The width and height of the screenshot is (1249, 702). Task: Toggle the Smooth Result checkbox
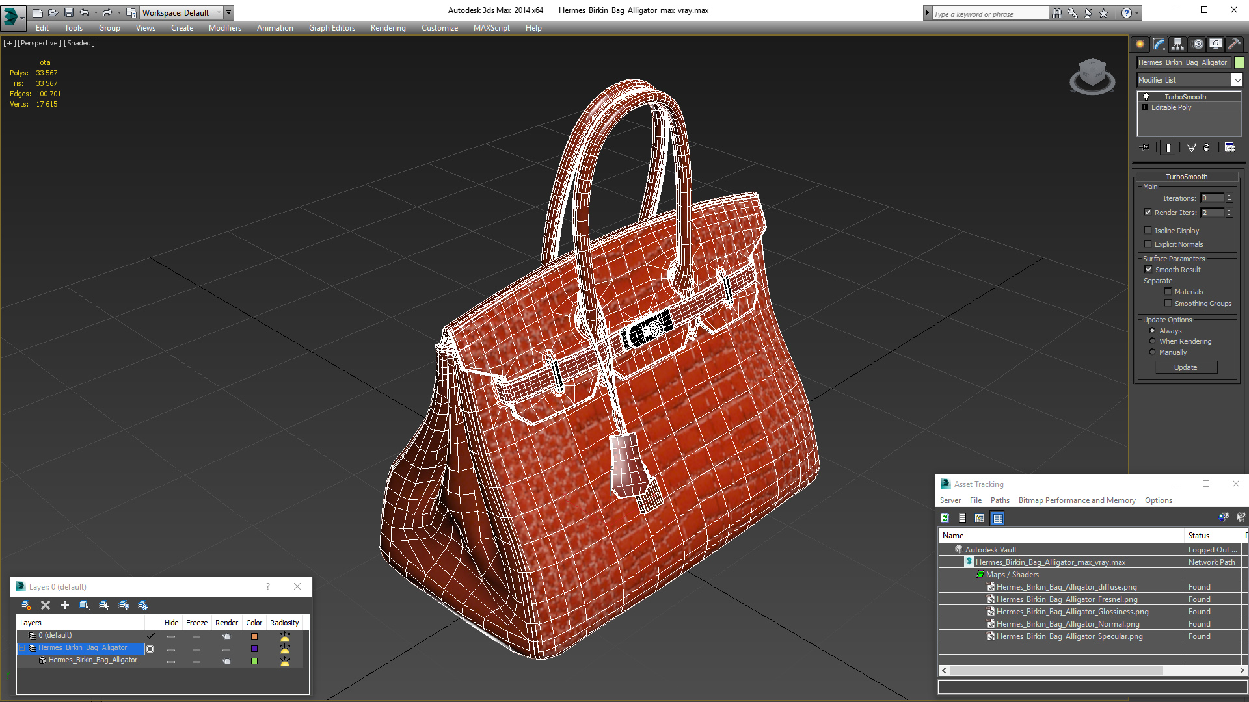pyautogui.click(x=1148, y=270)
